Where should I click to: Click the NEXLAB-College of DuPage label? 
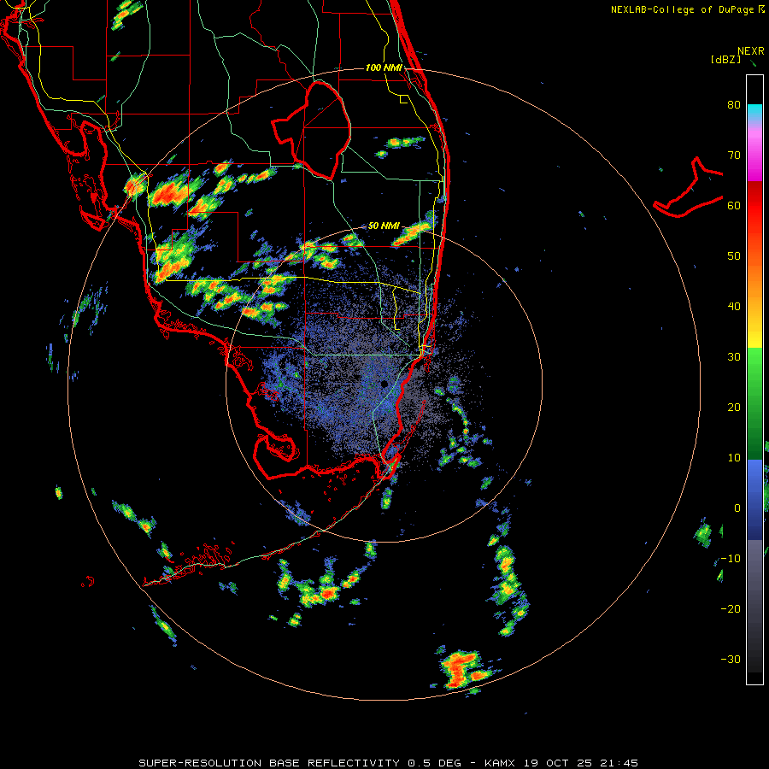(x=682, y=9)
